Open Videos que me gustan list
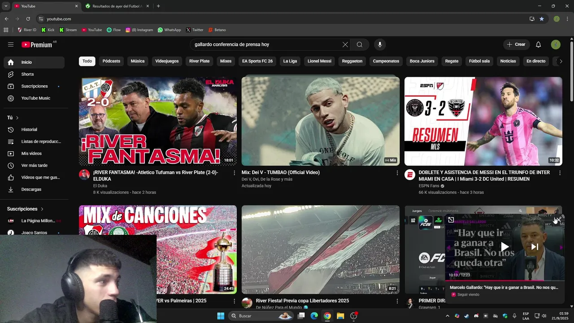Screen dimensions: 574x323 click(x=34, y=177)
